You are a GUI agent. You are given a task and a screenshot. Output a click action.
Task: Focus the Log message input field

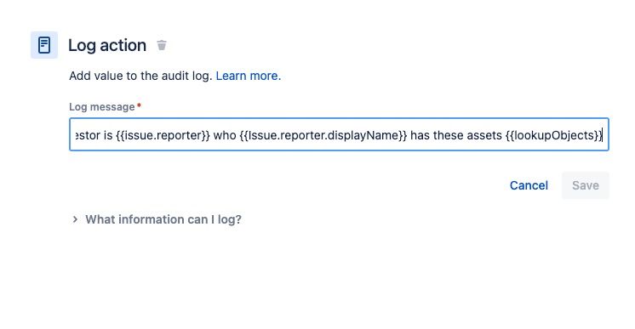coord(339,134)
